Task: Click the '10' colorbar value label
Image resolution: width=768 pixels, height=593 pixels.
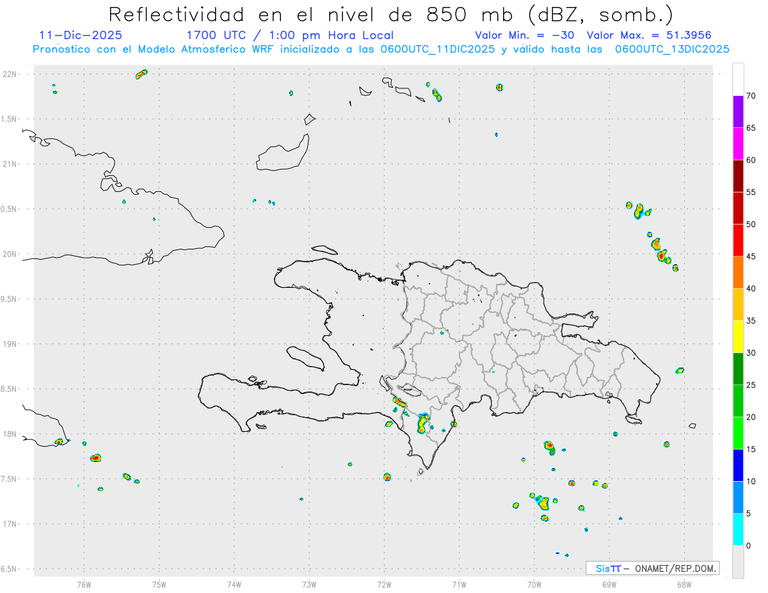Action: click(751, 481)
